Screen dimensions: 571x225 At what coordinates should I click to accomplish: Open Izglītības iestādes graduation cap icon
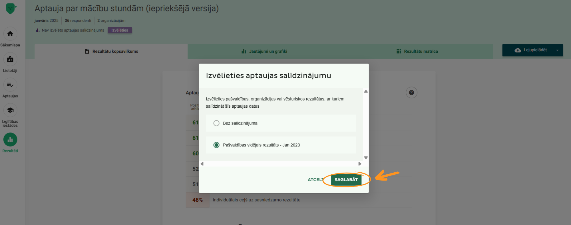[10, 110]
